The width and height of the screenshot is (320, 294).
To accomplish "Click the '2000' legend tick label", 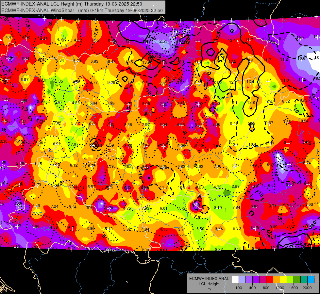I will click(307, 288).
